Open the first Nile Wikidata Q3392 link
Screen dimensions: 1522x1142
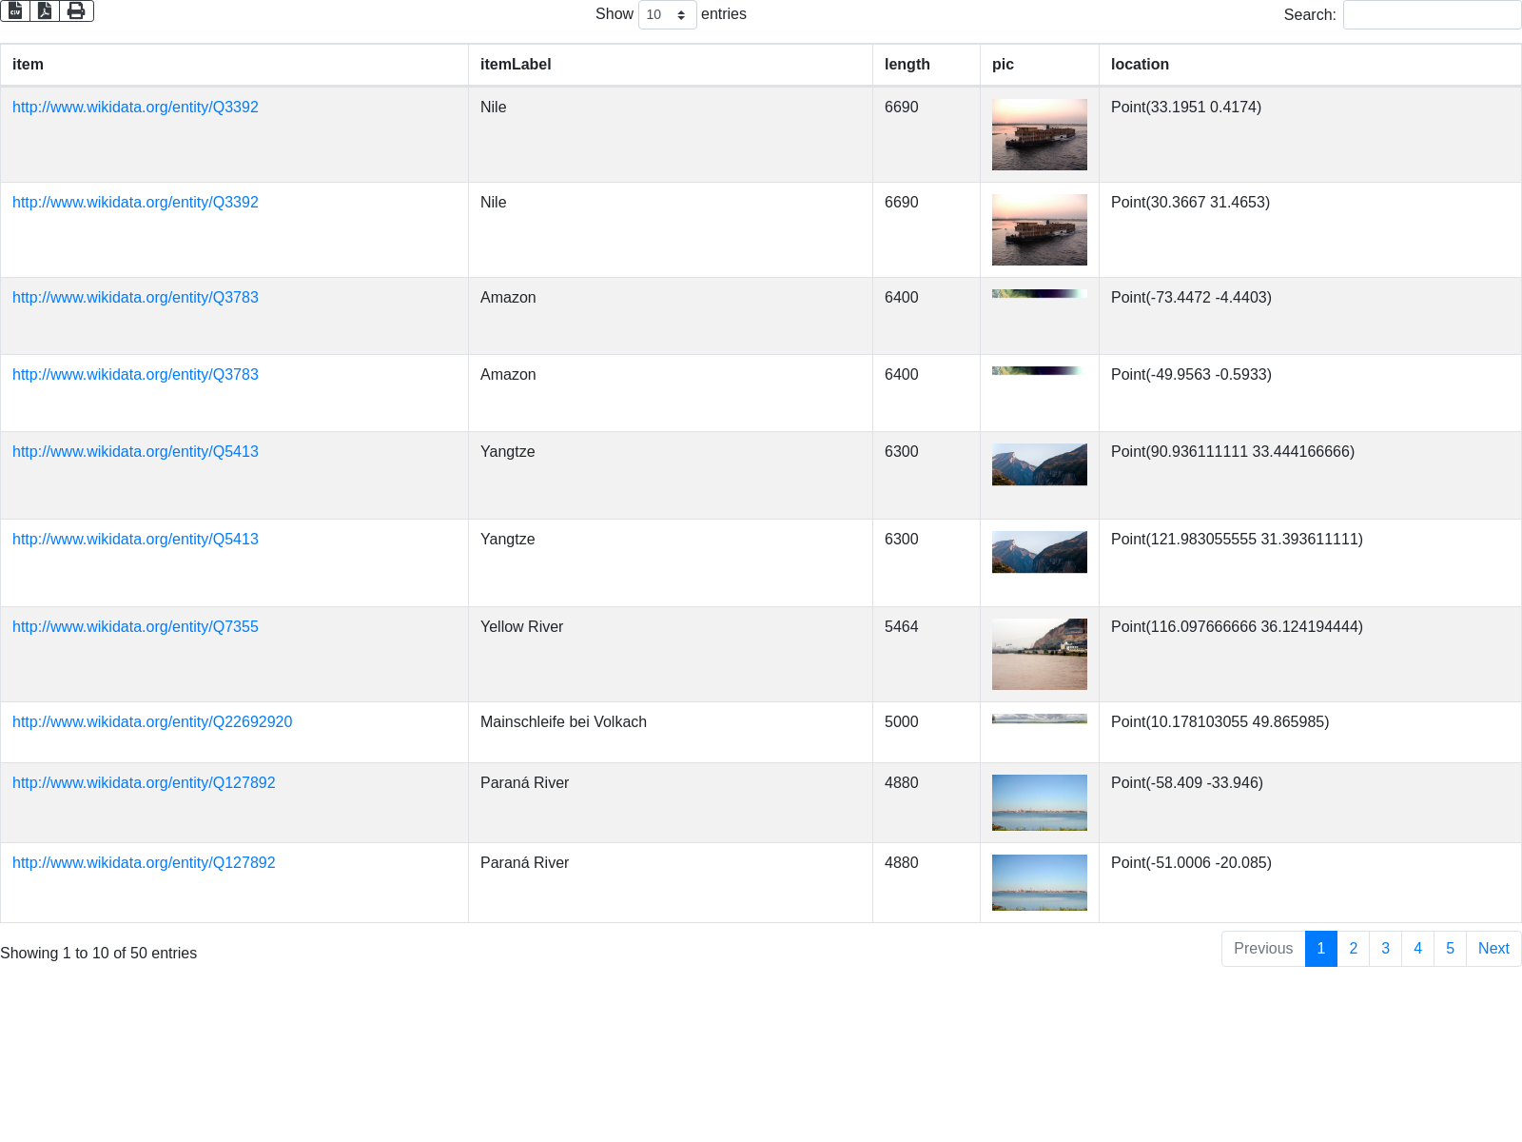(x=135, y=108)
